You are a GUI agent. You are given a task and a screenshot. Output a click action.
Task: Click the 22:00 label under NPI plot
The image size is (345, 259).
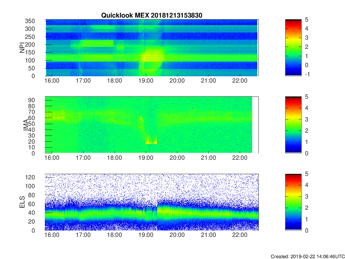(239, 81)
